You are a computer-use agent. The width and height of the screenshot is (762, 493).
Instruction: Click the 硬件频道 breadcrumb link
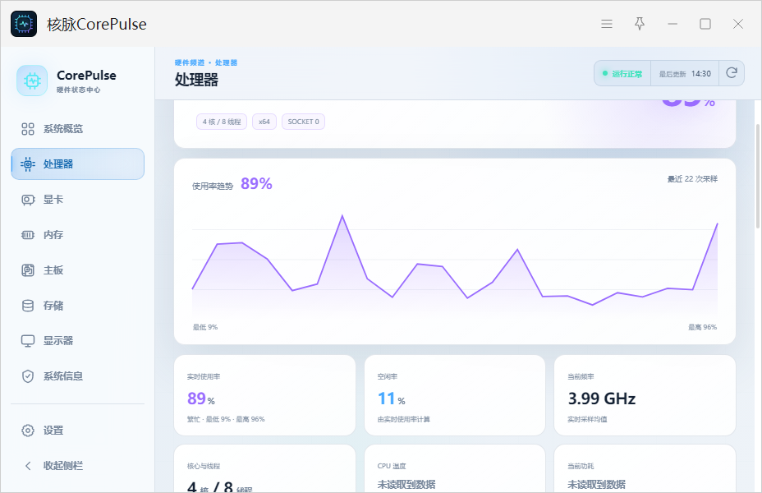[190, 62]
